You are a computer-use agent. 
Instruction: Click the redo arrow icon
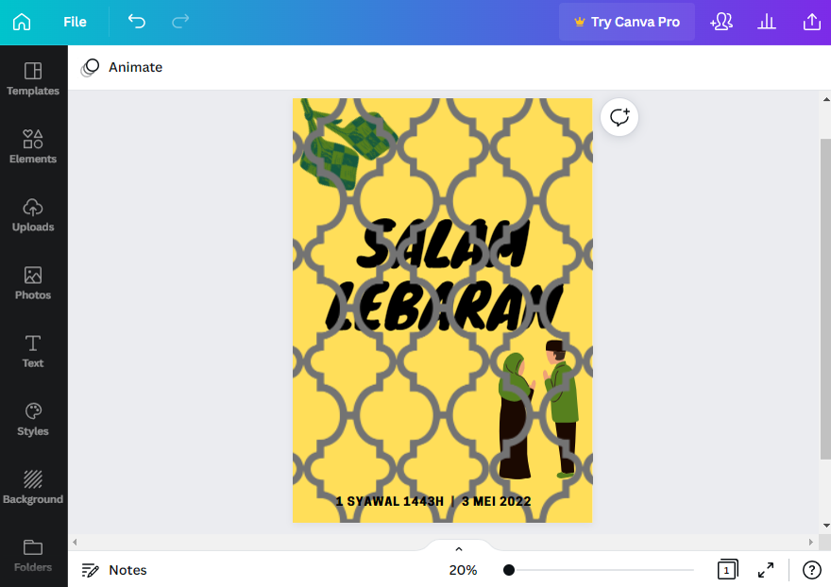pyautogui.click(x=180, y=21)
